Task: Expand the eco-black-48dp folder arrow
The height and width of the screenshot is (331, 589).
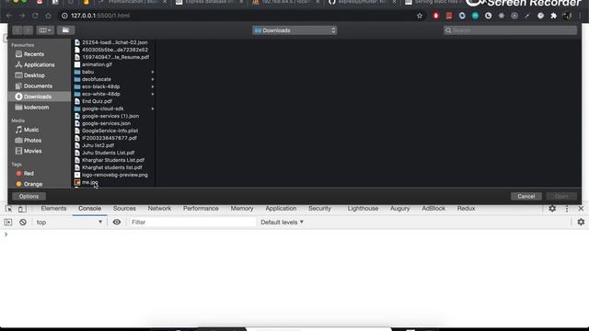Action: pyautogui.click(x=153, y=86)
